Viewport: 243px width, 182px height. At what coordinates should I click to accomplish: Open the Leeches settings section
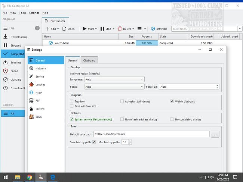pyautogui.click(x=40, y=85)
